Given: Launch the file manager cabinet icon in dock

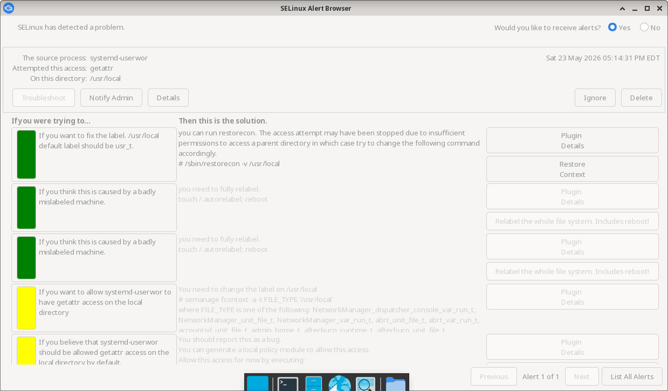Looking at the screenshot, I should pos(313,384).
